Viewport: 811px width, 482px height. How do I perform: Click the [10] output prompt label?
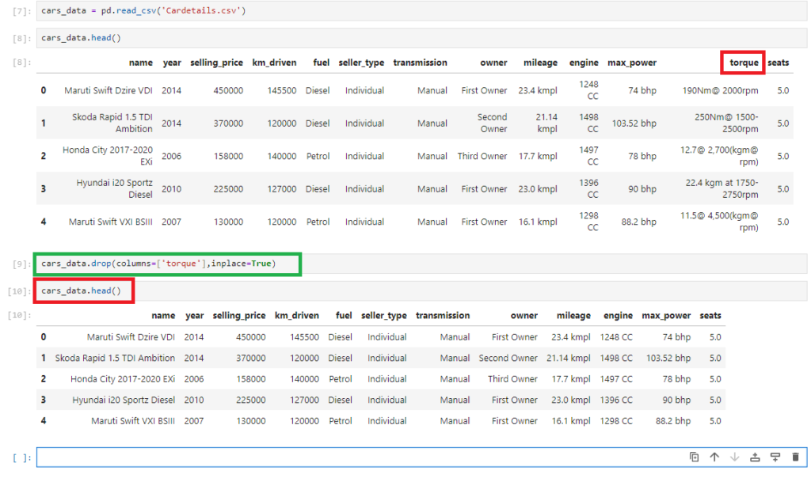pyautogui.click(x=19, y=316)
